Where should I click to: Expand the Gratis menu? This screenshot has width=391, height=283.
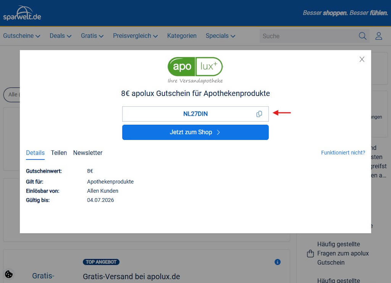coord(92,36)
